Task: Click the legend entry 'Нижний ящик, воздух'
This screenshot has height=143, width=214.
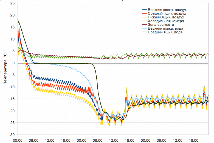Action: [166, 17]
